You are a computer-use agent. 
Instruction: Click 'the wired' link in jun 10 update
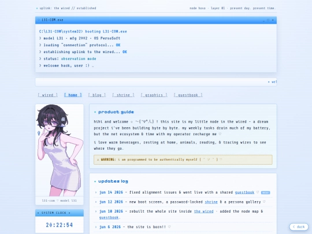(x=204, y=211)
